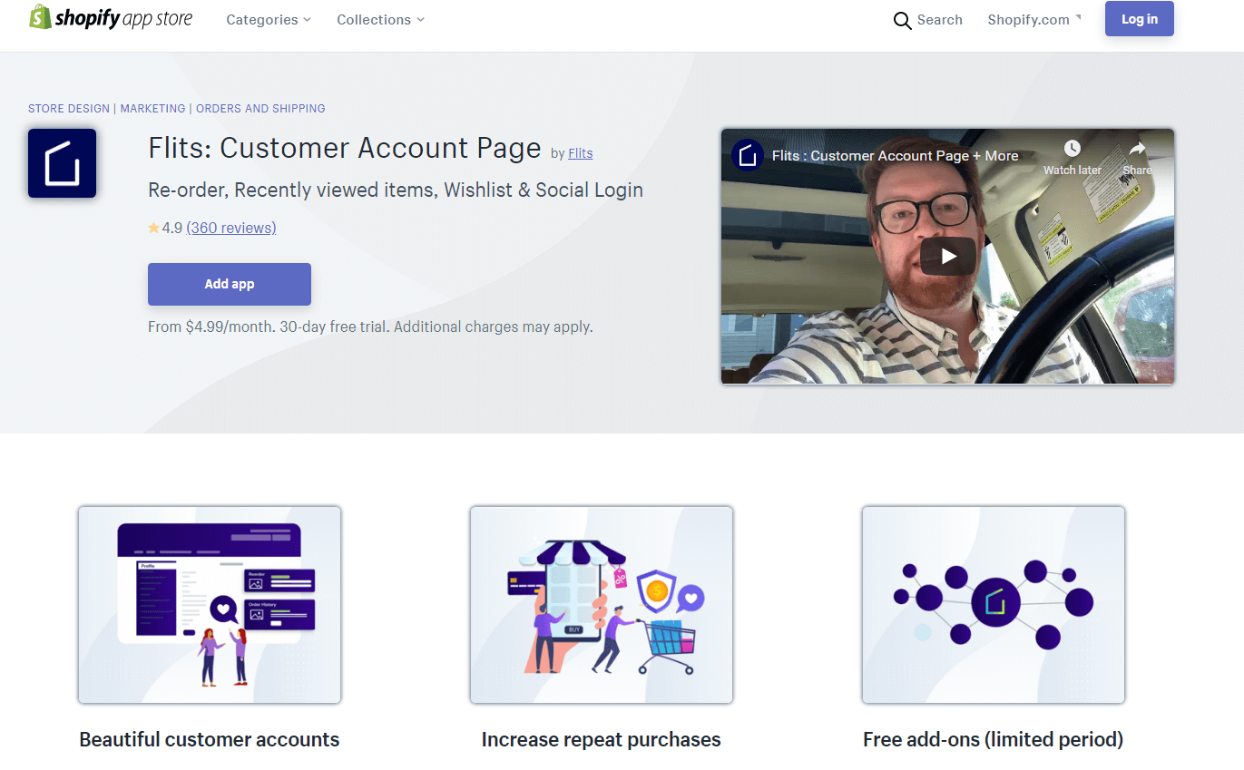
Task: Click the Add app button
Action: 230,284
